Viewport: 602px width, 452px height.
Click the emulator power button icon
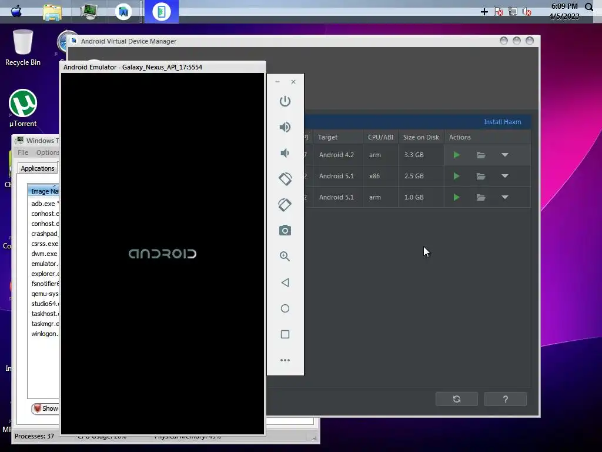pyautogui.click(x=285, y=101)
